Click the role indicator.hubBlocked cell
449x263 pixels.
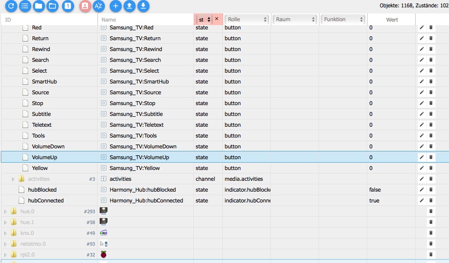point(247,189)
